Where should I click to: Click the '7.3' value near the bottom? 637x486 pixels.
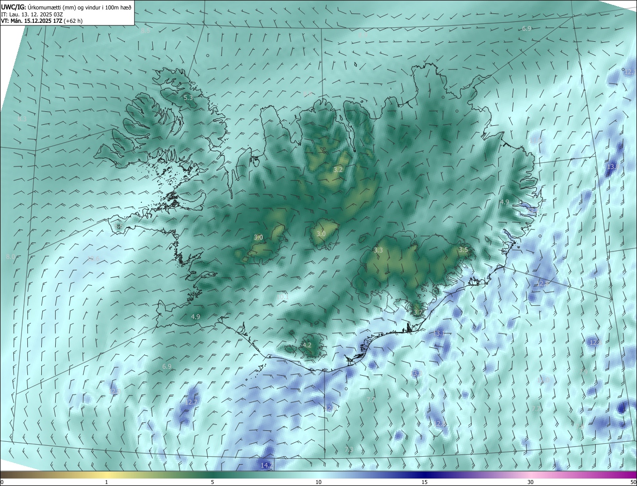pyautogui.click(x=349, y=449)
